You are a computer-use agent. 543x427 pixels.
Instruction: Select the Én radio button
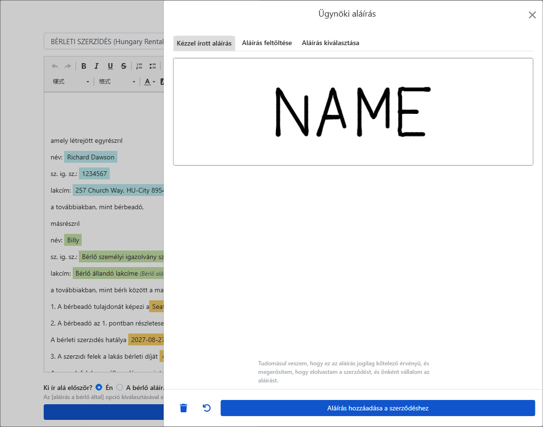pos(99,387)
